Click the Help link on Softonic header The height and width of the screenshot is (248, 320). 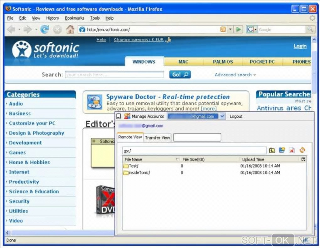101,40
